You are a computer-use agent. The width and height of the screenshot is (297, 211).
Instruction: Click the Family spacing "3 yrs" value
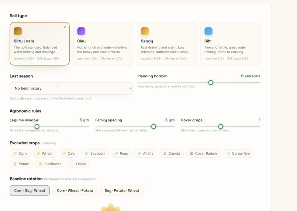point(170,120)
